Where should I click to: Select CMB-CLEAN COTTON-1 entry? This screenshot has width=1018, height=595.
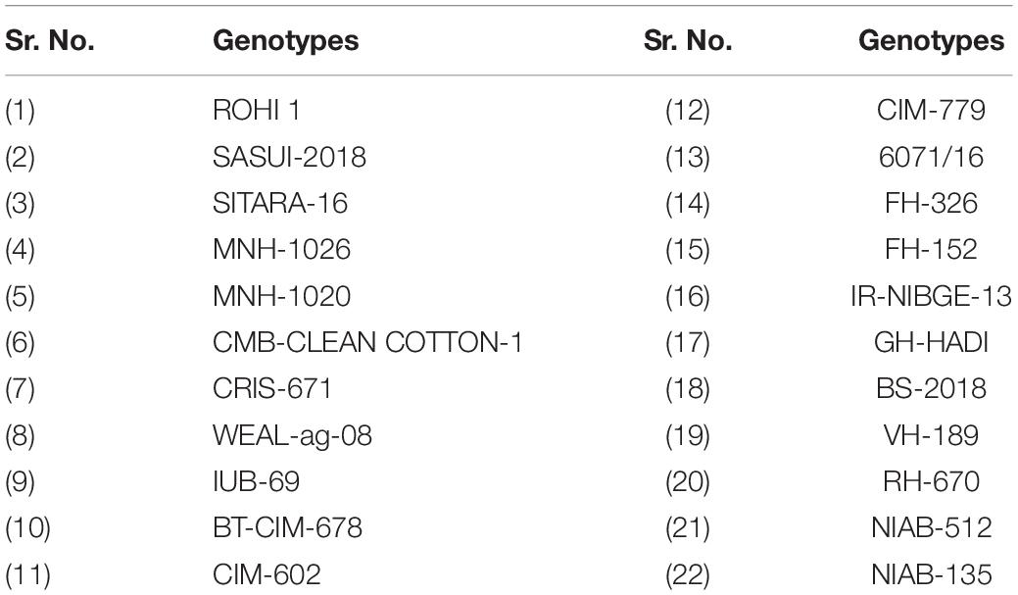pyautogui.click(x=367, y=342)
